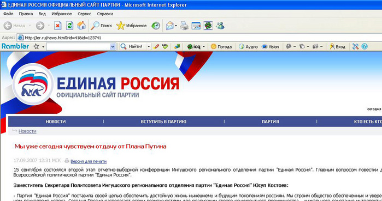Refresh the page with green arrows icon
This screenshot has height=201, width=382.
69,26
